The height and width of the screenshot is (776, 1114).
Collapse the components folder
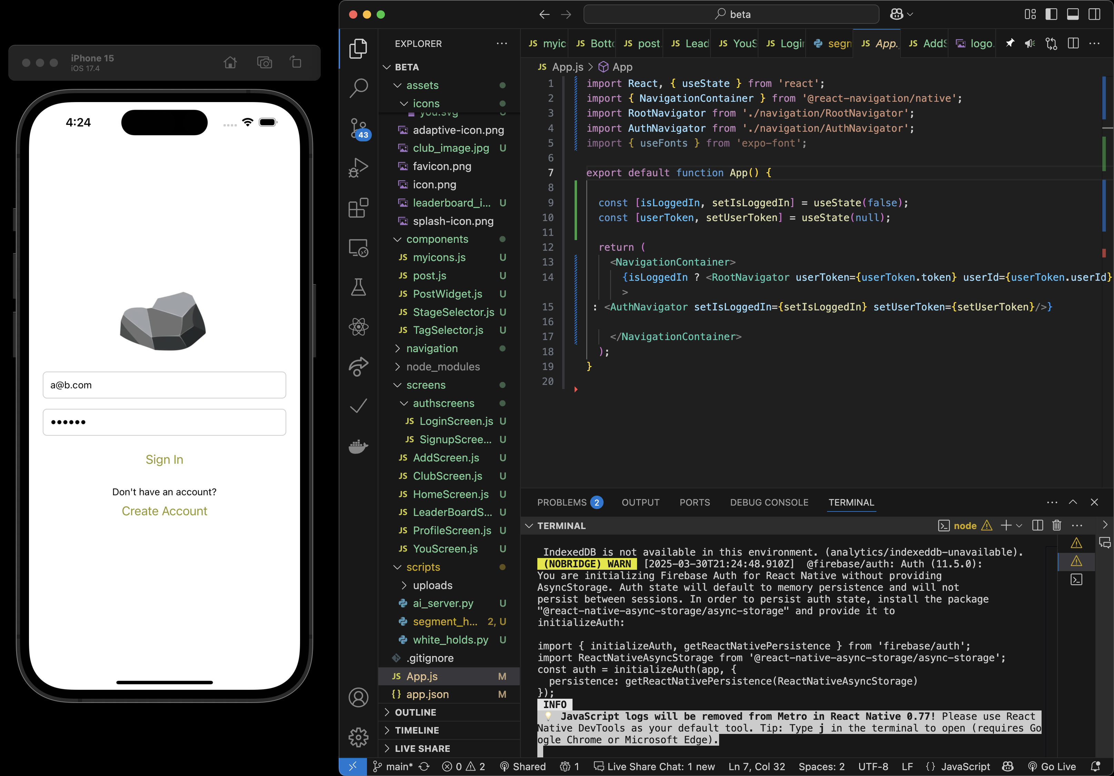point(437,239)
